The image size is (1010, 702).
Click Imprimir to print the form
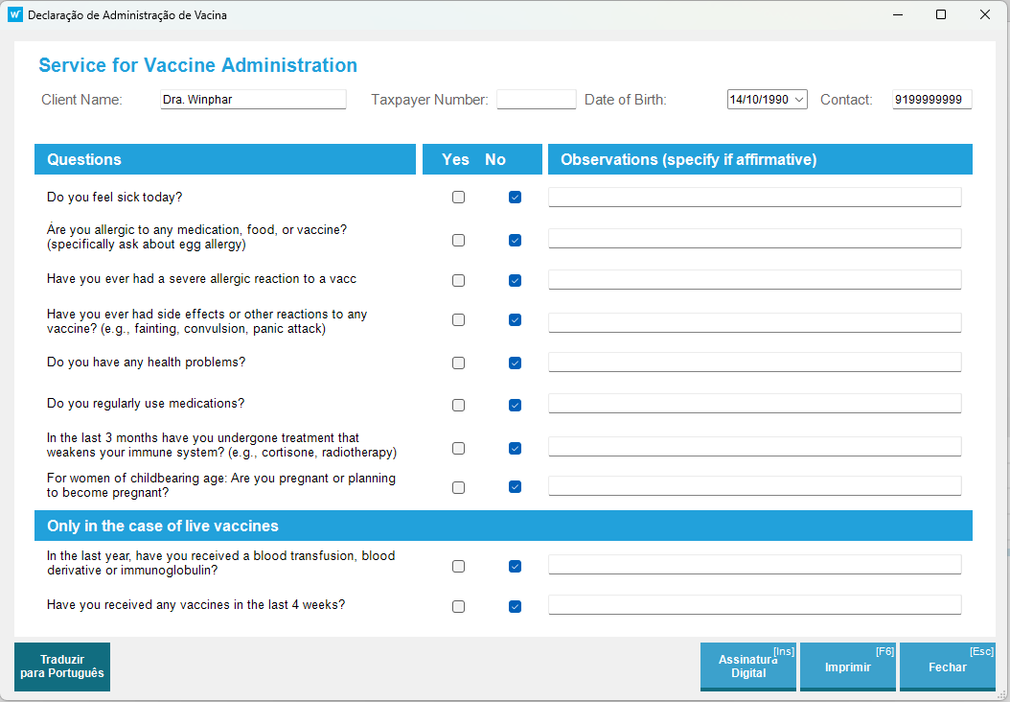(848, 667)
